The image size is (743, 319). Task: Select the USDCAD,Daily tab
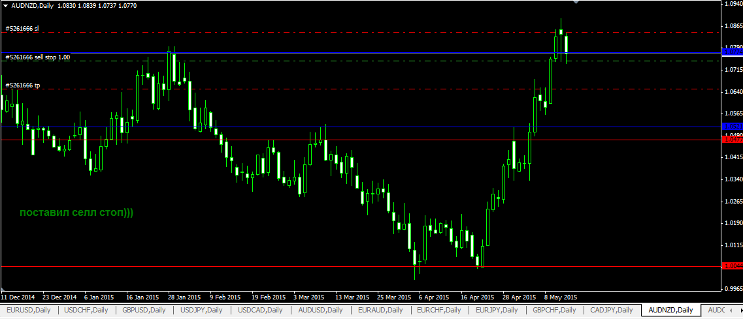click(x=260, y=310)
